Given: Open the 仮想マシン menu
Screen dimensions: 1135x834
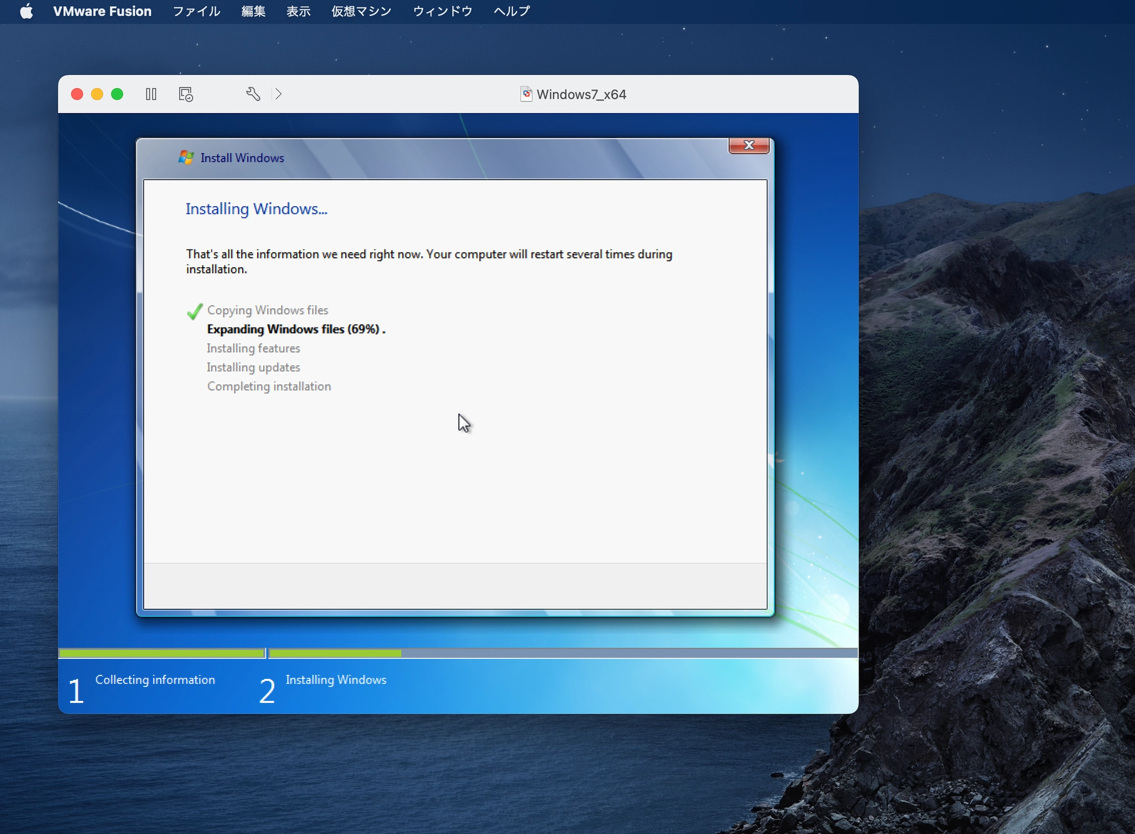Looking at the screenshot, I should click(360, 11).
